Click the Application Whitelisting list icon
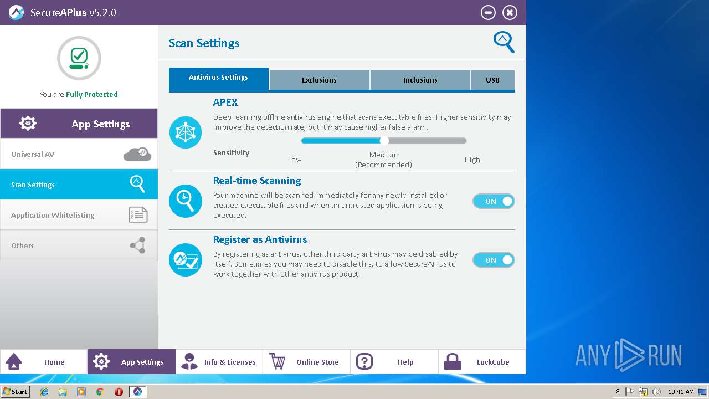Viewport: 709px width, 399px height. click(x=138, y=215)
